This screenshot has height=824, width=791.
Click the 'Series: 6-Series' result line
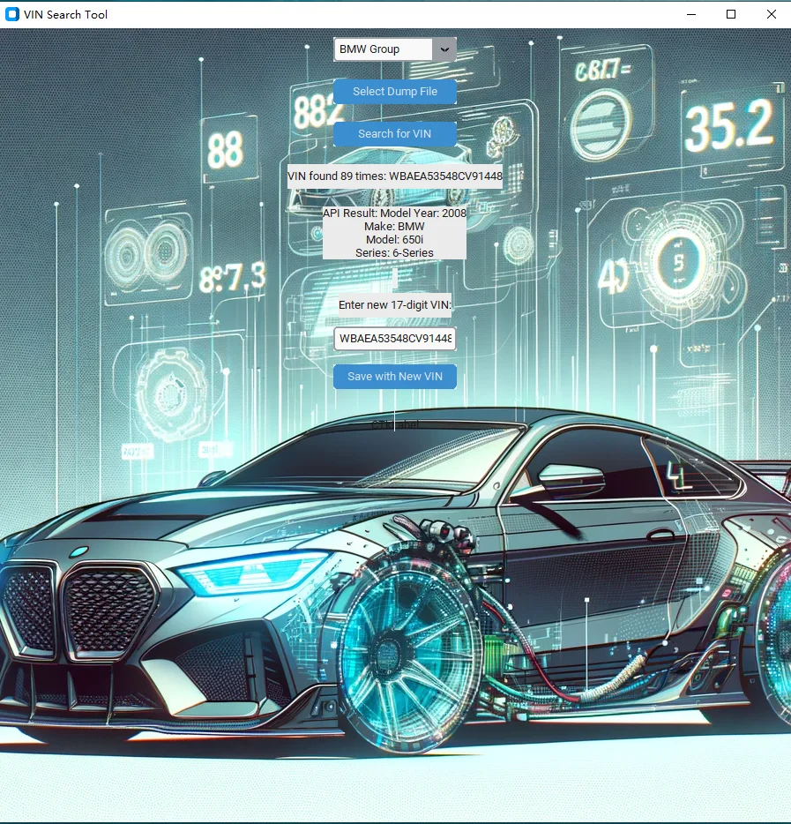pyautogui.click(x=394, y=253)
